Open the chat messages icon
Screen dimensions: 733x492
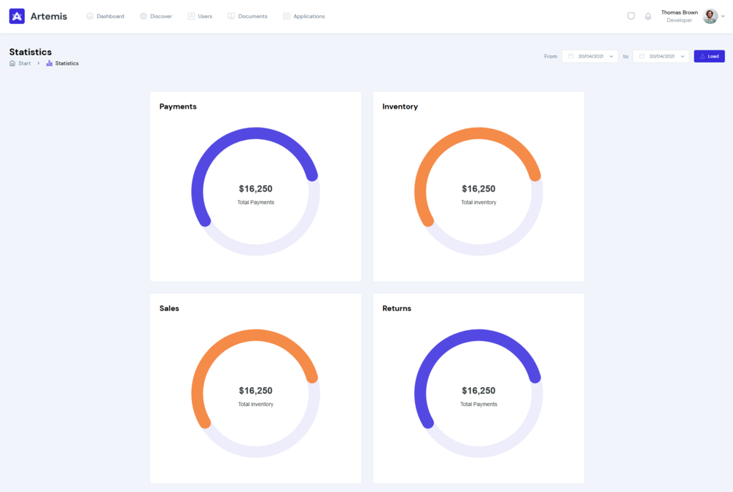631,16
